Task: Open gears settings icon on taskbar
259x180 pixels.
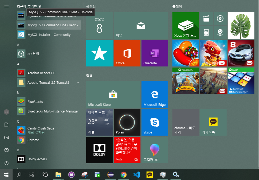Action: click(x=176, y=174)
